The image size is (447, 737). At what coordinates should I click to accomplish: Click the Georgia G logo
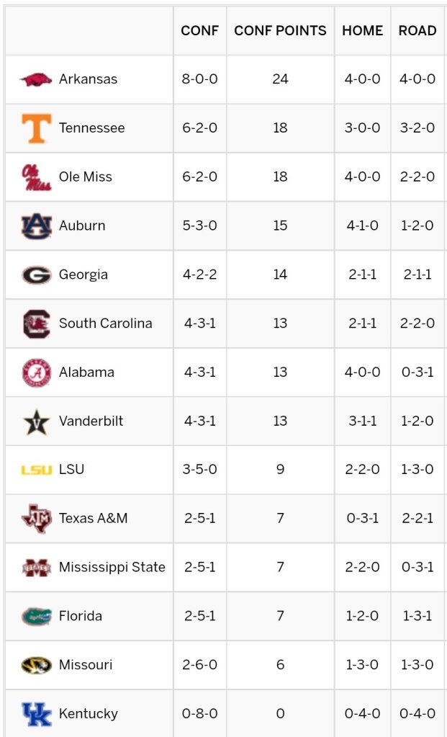point(36,275)
